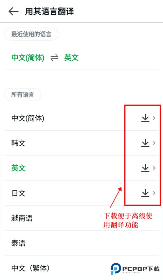This screenshot has width=163, height=280.
Task: Select the green 中文(简体) source language
Action: point(28,58)
